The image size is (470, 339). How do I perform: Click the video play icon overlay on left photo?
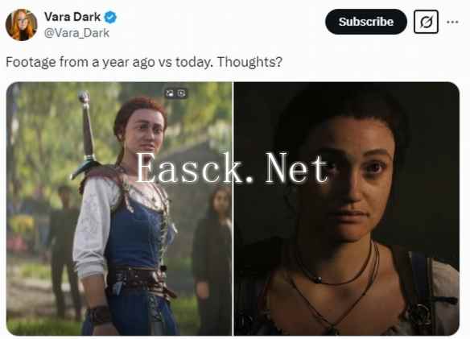182,93
